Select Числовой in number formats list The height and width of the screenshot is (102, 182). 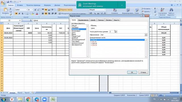(x=75, y=27)
